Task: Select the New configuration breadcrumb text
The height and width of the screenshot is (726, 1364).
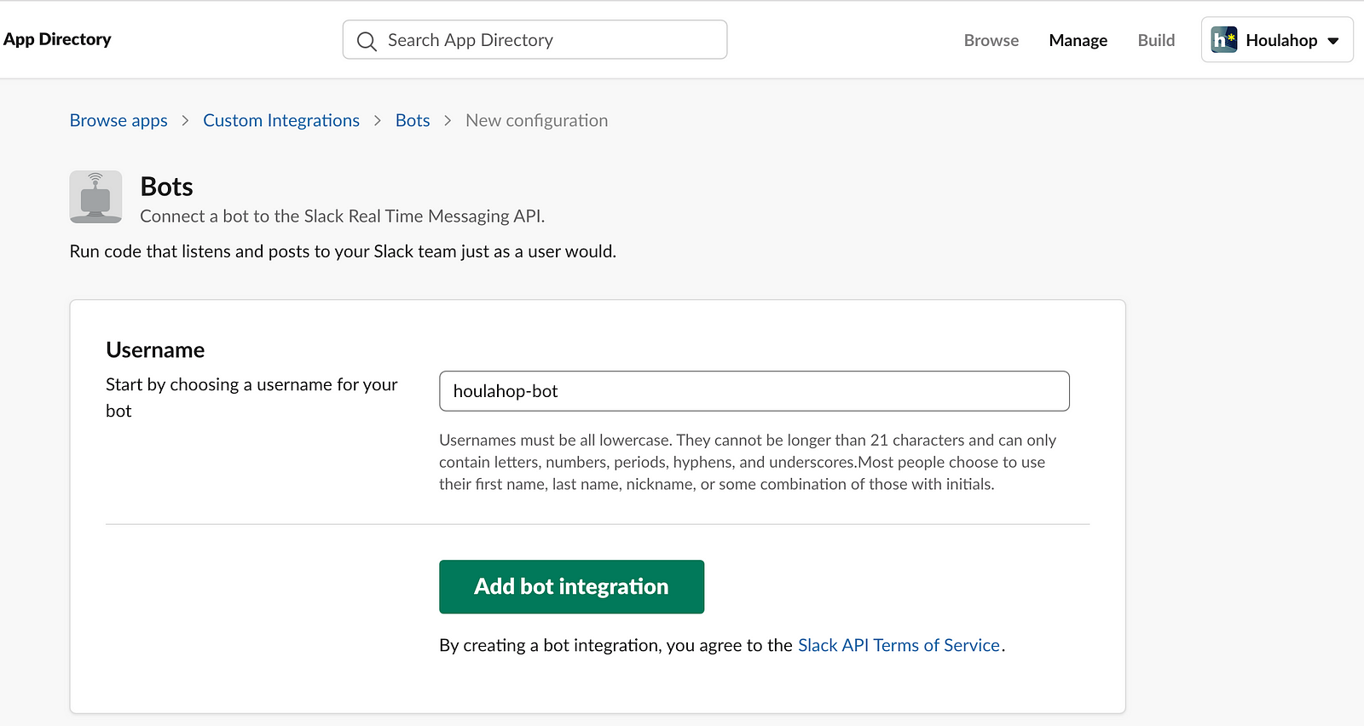Action: click(537, 120)
